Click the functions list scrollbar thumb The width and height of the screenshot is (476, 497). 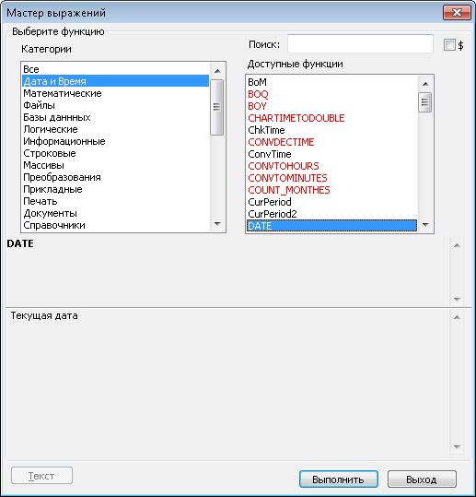425,102
